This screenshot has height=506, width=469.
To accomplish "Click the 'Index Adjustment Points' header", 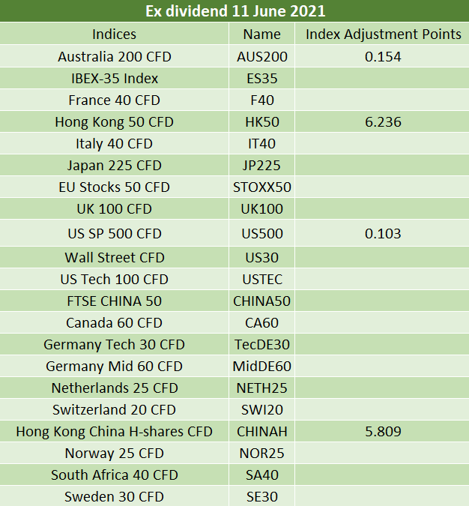I will [383, 34].
